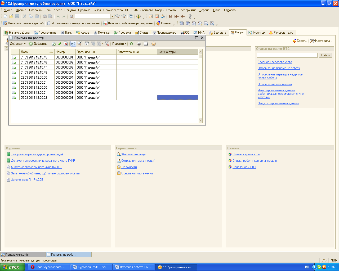Expand the Перейти dropdown
This screenshot has width=339, height=271.
pos(119,44)
